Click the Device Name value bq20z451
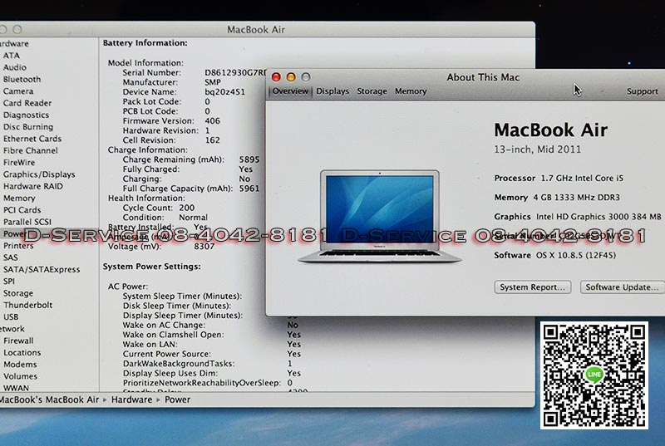Image resolution: width=665 pixels, height=446 pixels. (224, 92)
